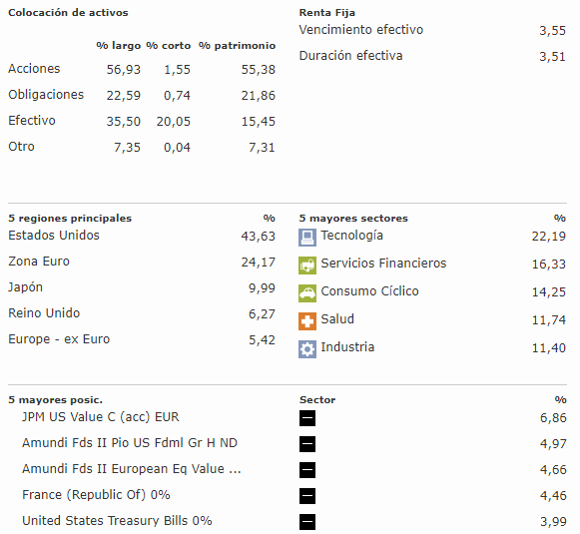Open Amundi Fds II Pio US Fdml Gr holding
580x534 pixels.
tap(130, 443)
